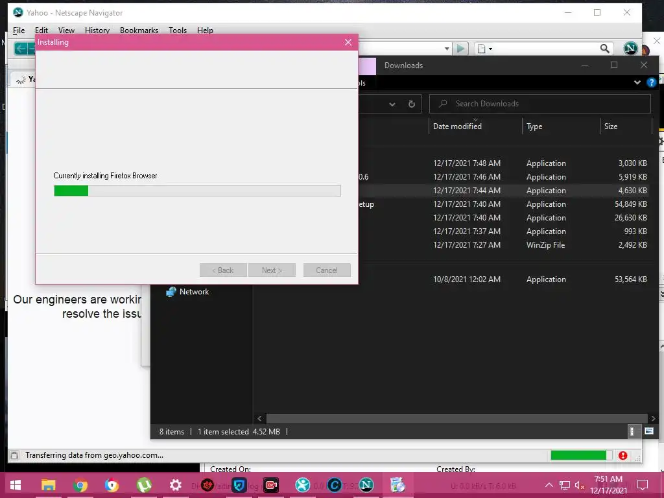Switch to the installer taskbar icon
This screenshot has height=498, width=664.
[x=397, y=485]
